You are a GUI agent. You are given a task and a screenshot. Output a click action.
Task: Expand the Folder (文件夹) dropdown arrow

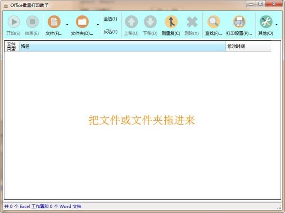coord(98,25)
